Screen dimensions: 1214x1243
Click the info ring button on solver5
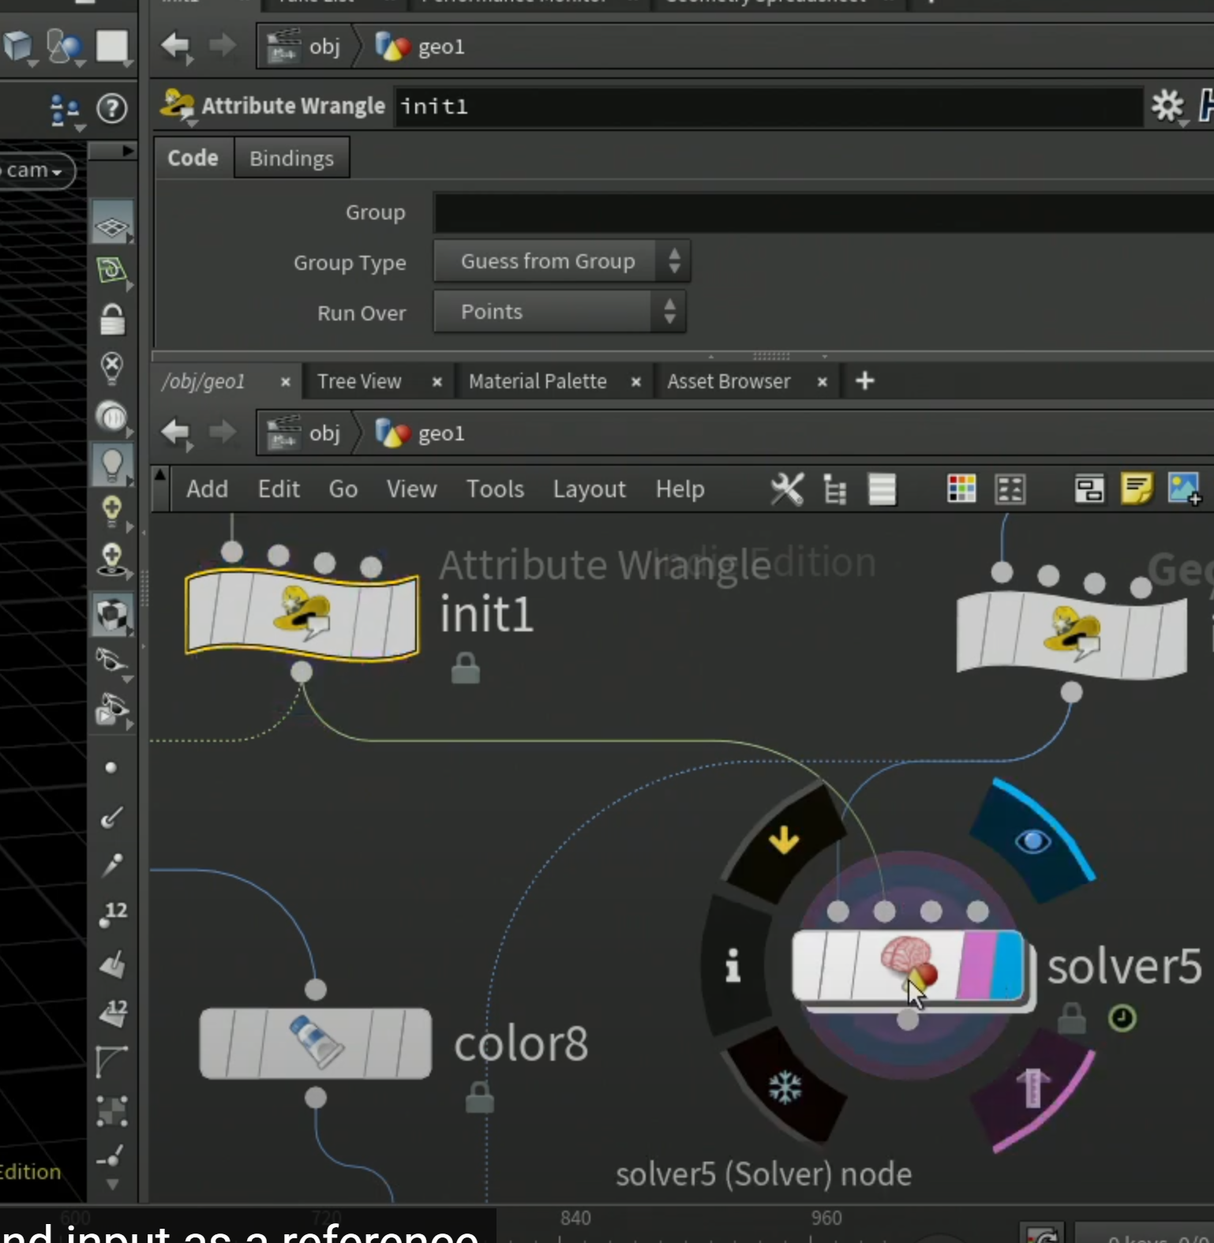tap(733, 965)
